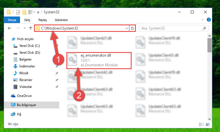Click the Up one level arrow
The height and width of the screenshot is (132, 220).
coord(31,28)
